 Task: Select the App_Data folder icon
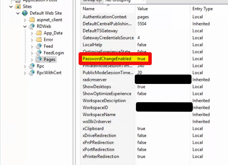click(x=39, y=33)
